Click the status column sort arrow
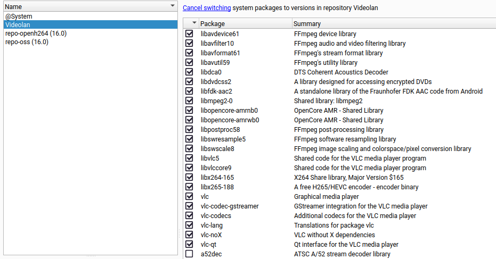The image size is (496, 259). click(x=194, y=23)
